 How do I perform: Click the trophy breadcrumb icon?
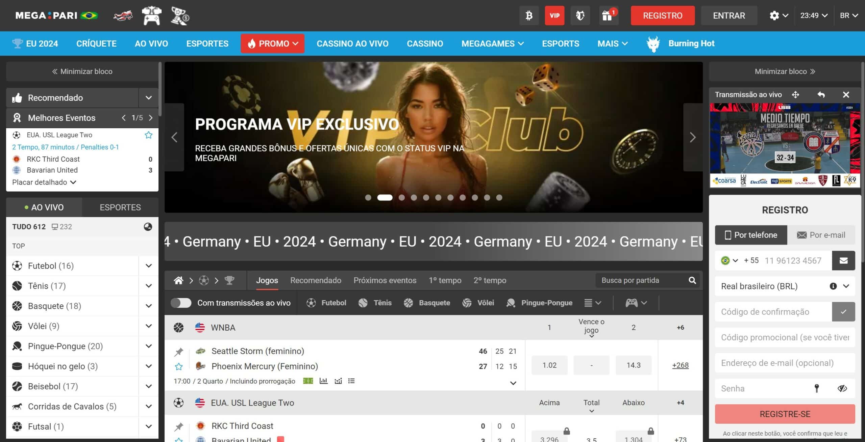coord(229,280)
